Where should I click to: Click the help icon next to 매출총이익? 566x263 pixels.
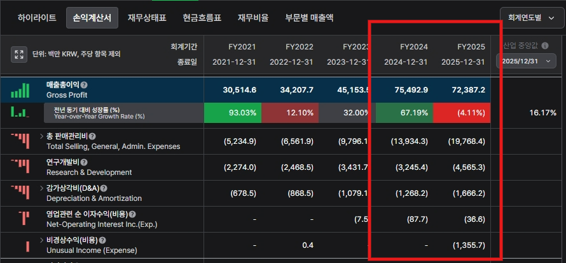coord(84,85)
